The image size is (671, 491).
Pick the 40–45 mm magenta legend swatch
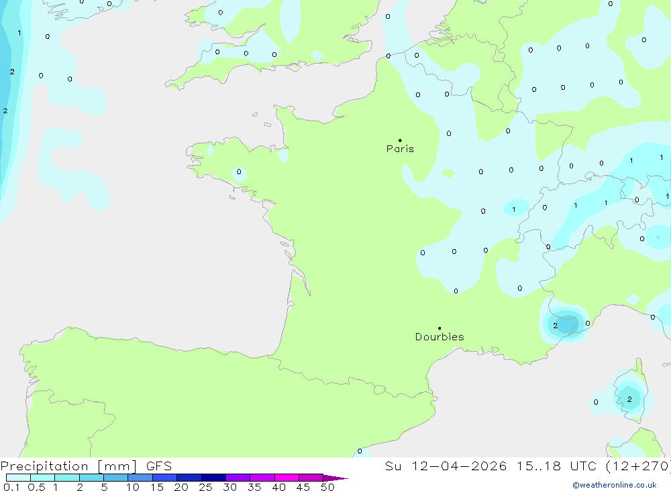(x=287, y=478)
